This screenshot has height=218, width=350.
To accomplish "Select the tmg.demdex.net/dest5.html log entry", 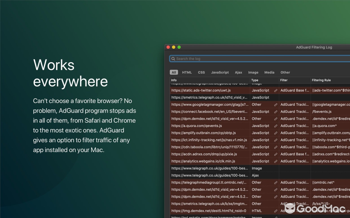I will pos(208,211).
